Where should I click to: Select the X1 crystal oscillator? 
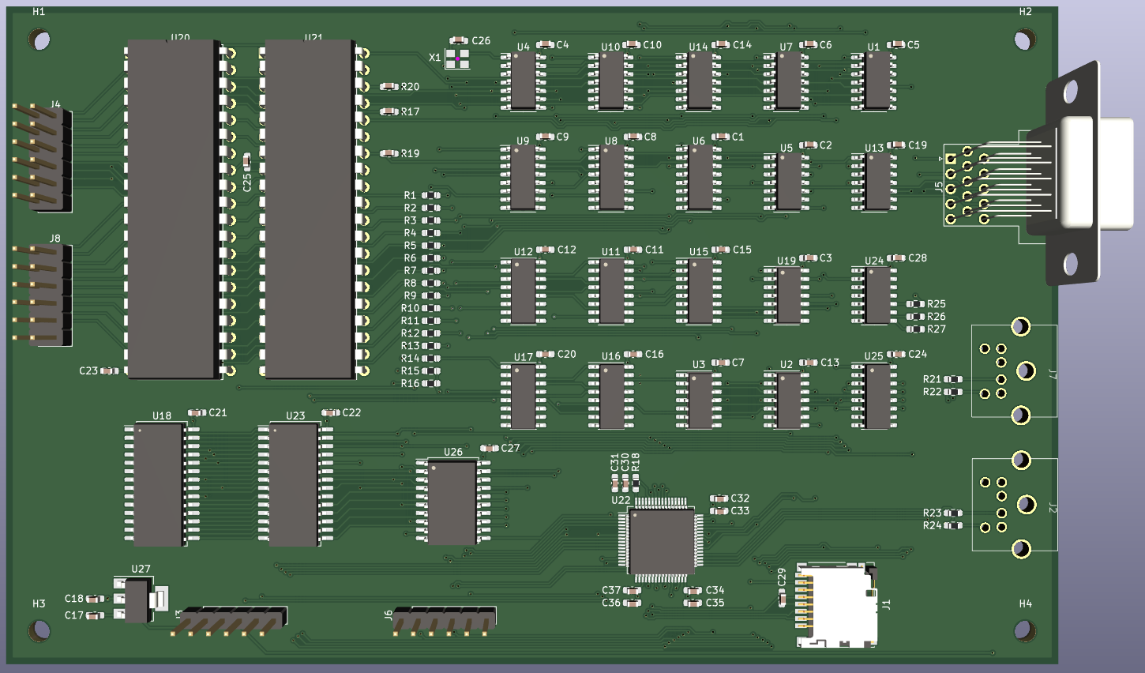[457, 58]
